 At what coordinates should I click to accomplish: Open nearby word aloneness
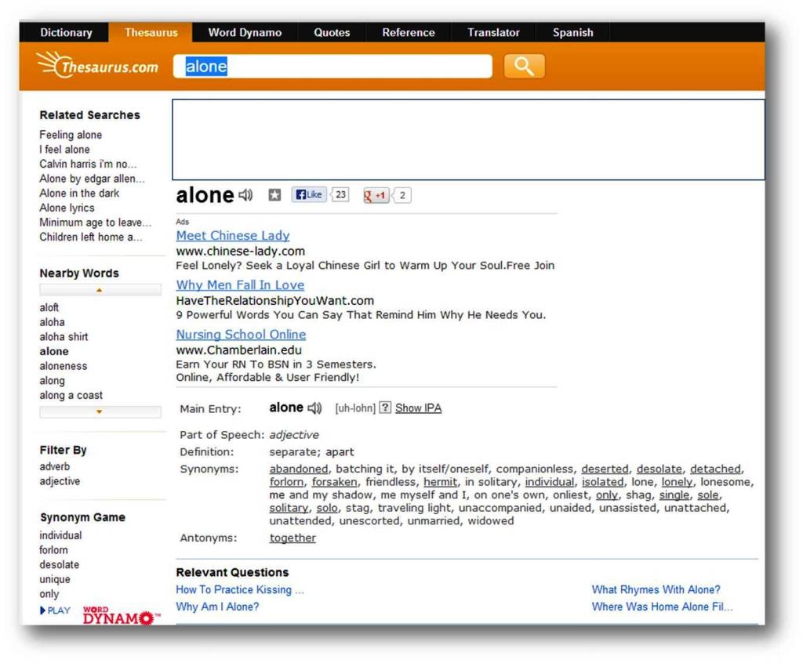pos(63,366)
